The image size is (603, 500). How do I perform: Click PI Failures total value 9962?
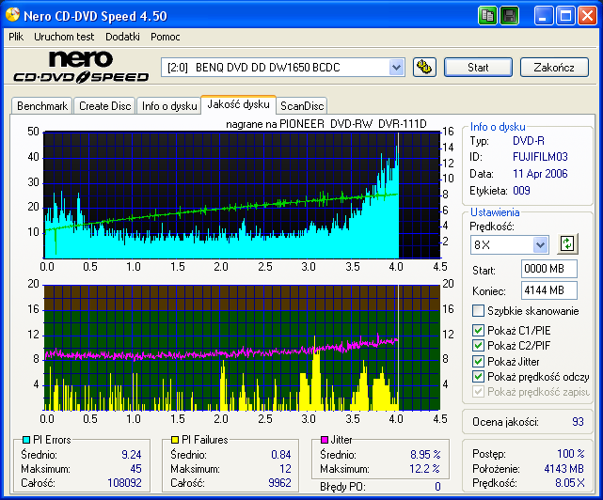[279, 483]
